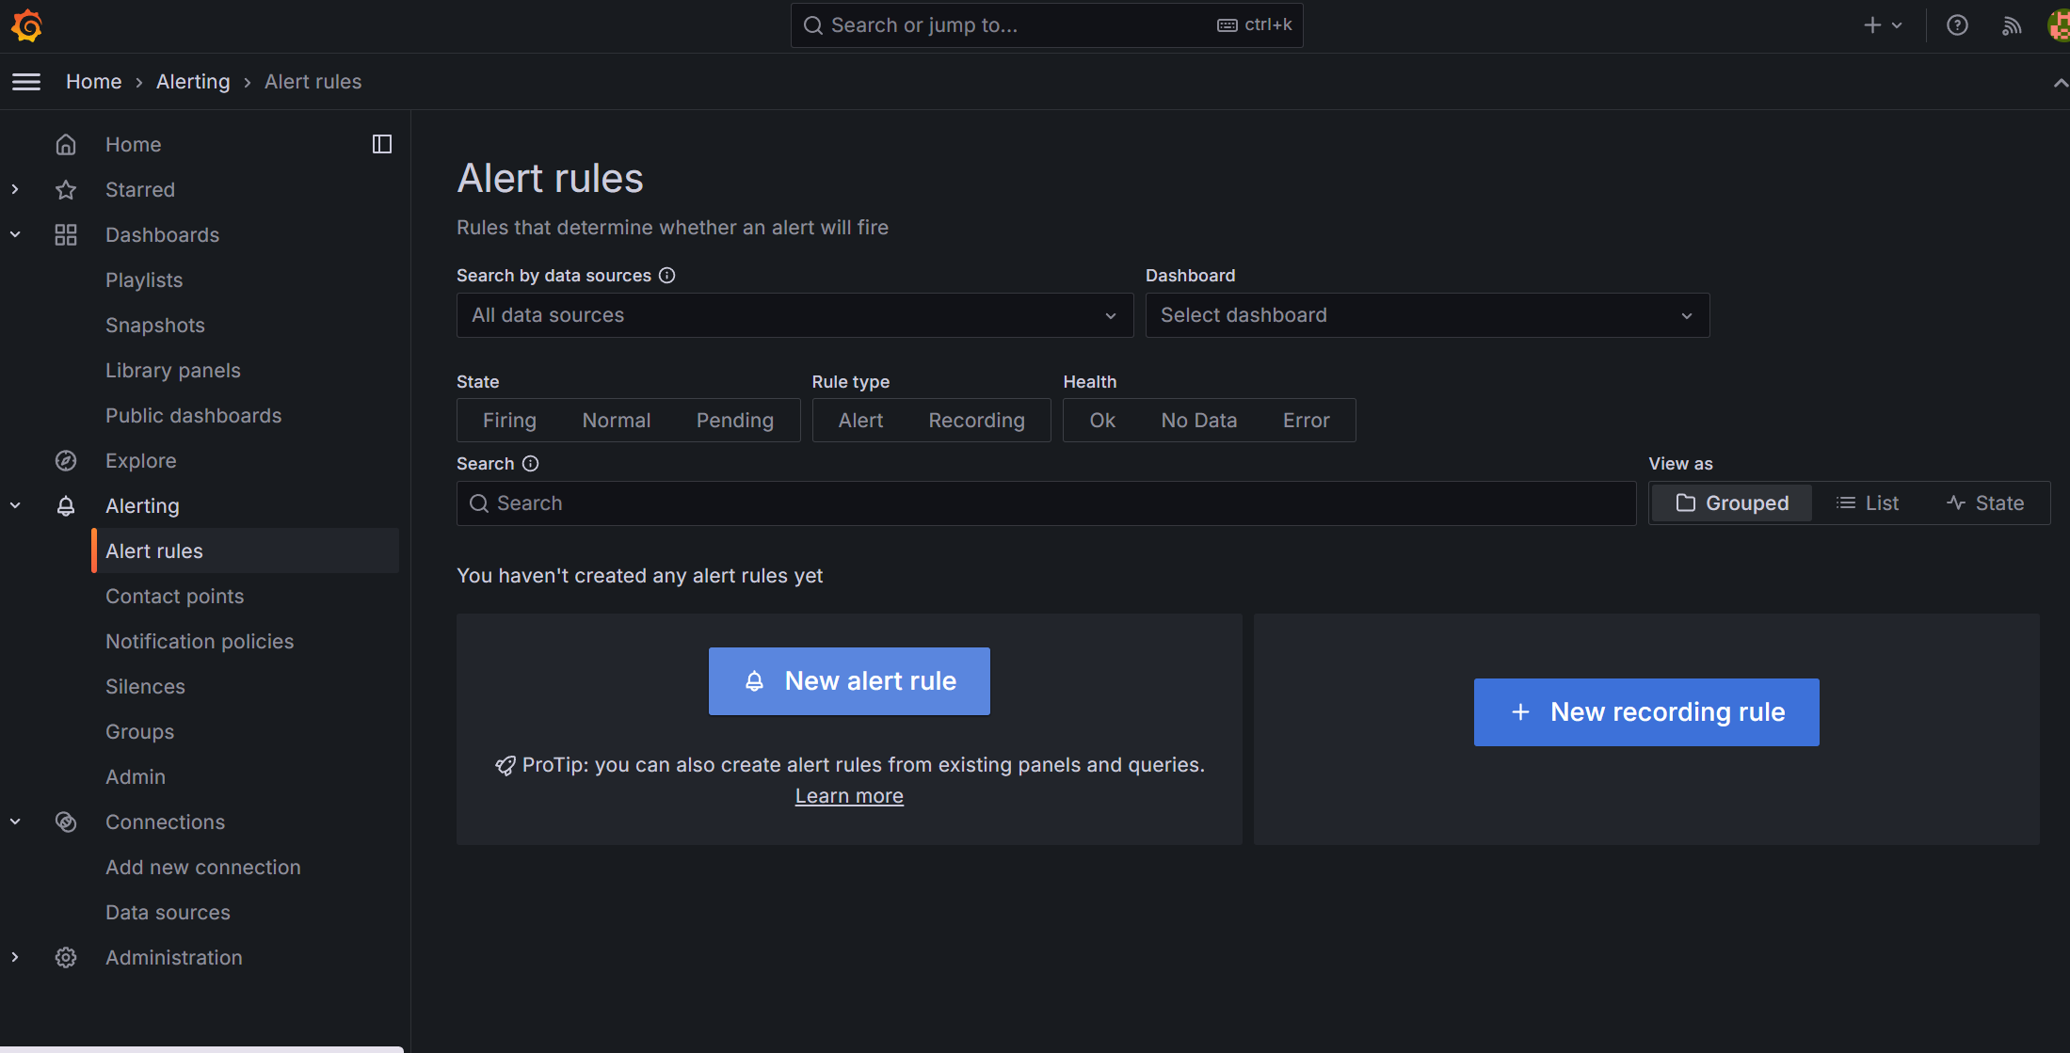Click the alert rules Search field
The image size is (2070, 1053).
1045,503
